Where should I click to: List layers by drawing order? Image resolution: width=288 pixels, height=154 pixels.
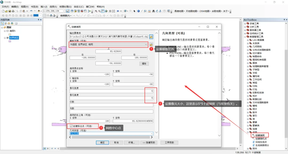pyautogui.click(x=2, y=23)
